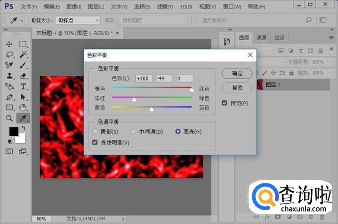The image size is (338, 224).
Task: Collapse the toolbox double-arrow
Action: coord(5,30)
